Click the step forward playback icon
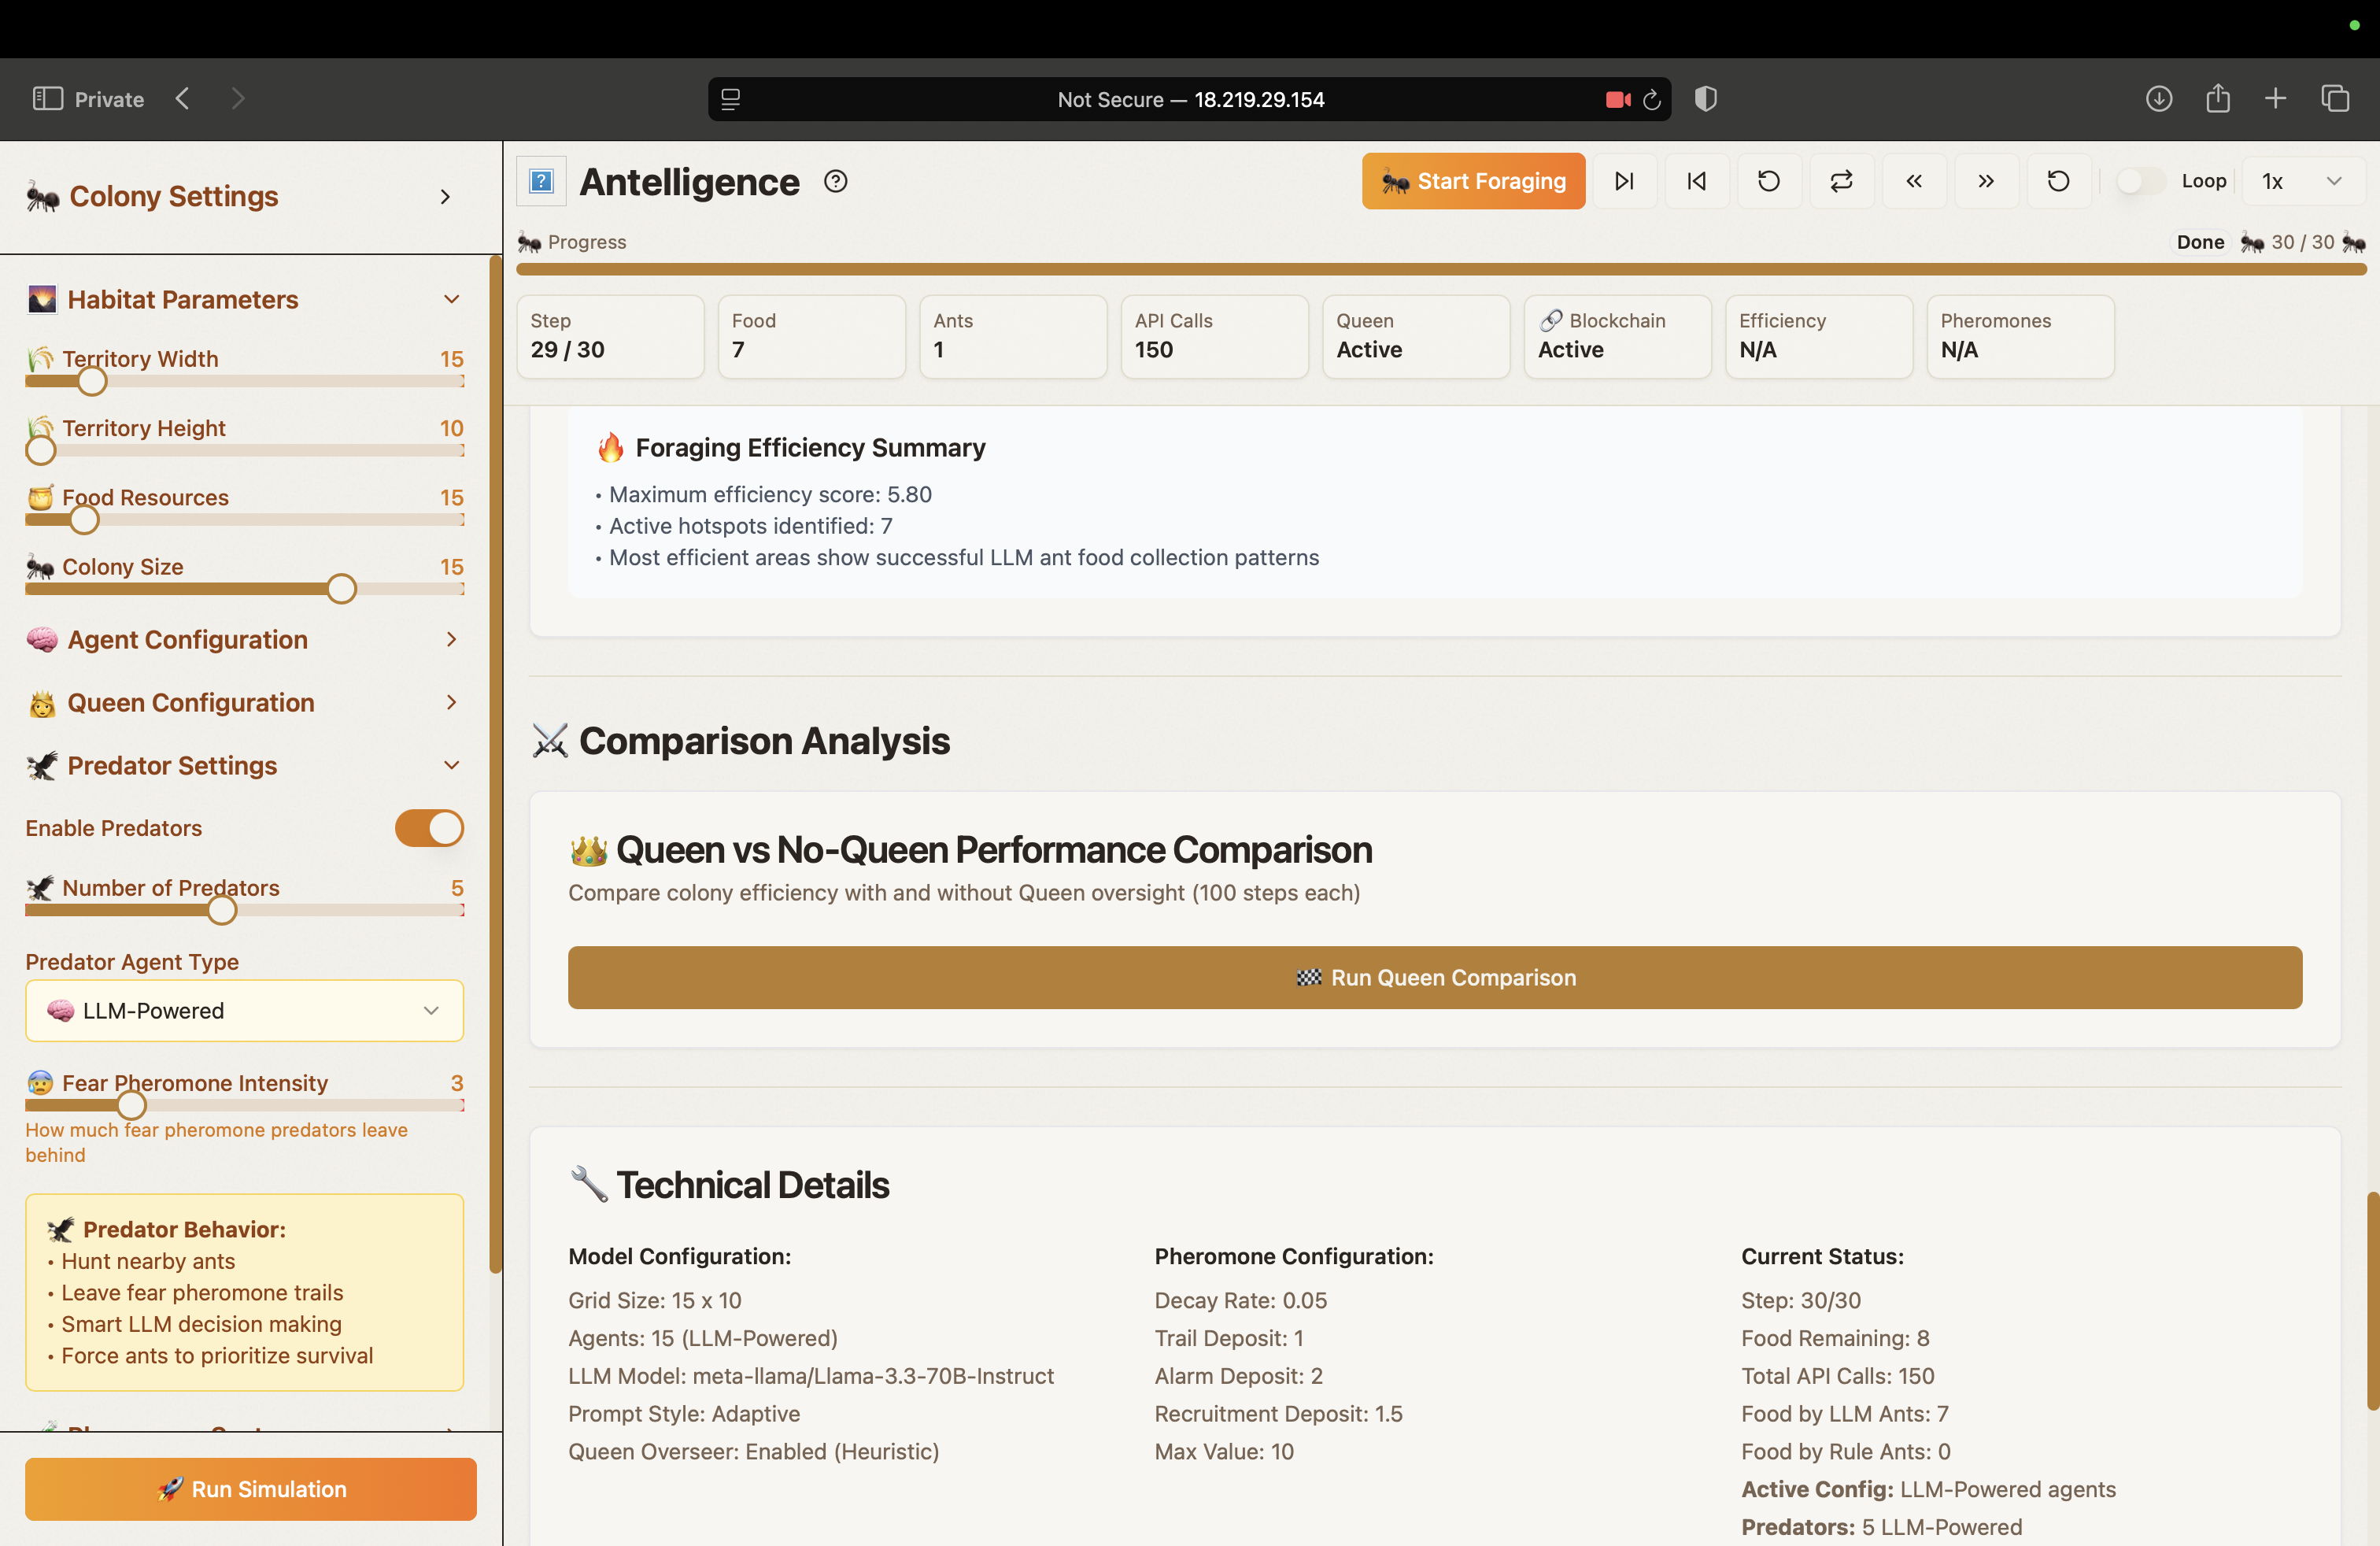The height and width of the screenshot is (1546, 2380). 1625,181
